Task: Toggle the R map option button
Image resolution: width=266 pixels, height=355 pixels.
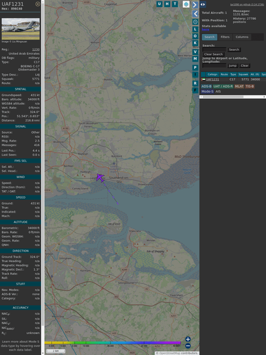Action: [195, 83]
